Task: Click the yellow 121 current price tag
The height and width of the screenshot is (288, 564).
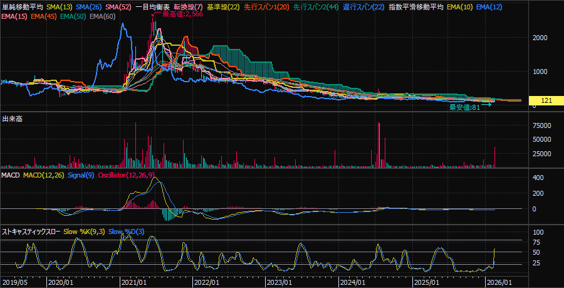Action: coord(544,100)
